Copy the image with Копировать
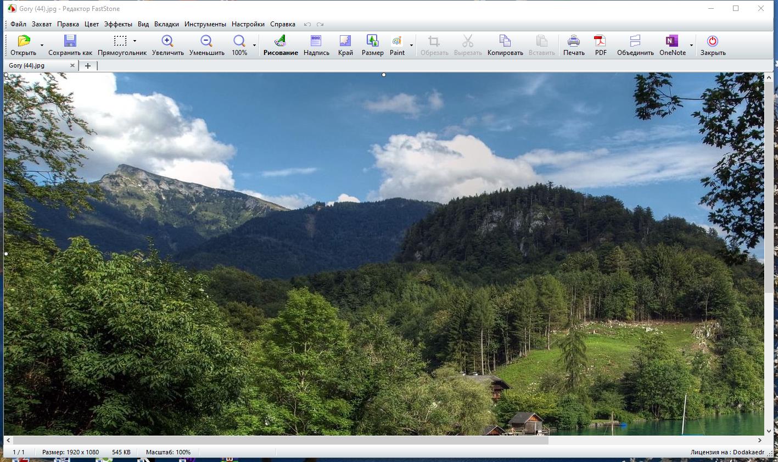Viewport: 778px width, 462px height. [505, 42]
